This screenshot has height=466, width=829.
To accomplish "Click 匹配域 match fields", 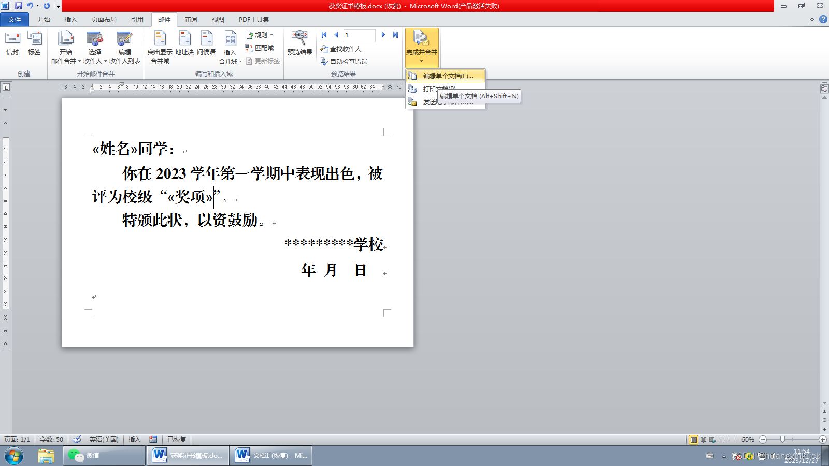I will pyautogui.click(x=260, y=48).
